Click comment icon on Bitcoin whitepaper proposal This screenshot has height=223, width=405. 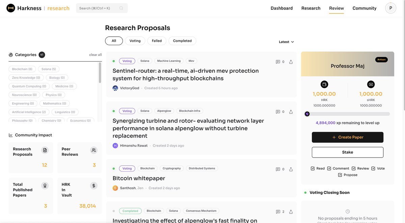pos(278,169)
